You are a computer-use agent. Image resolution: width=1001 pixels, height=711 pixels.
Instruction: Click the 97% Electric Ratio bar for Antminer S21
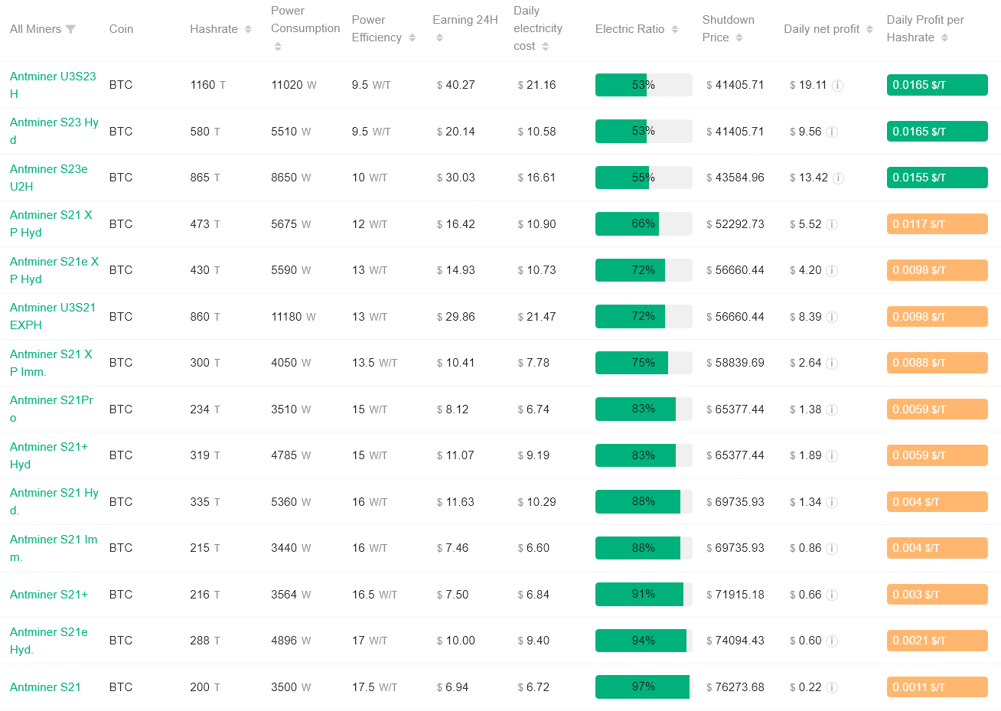643,687
